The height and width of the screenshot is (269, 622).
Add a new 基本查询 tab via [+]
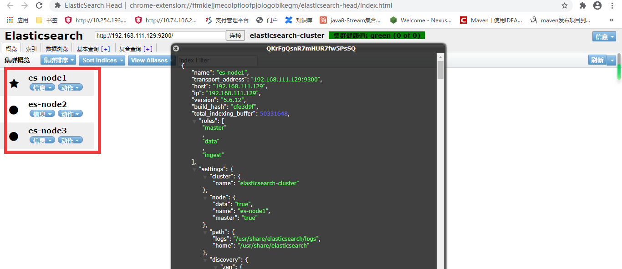pos(106,49)
